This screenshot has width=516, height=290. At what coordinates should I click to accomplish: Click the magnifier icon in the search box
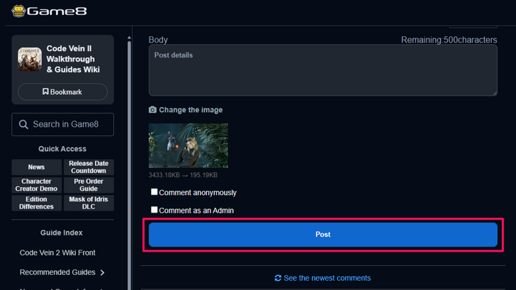(24, 125)
